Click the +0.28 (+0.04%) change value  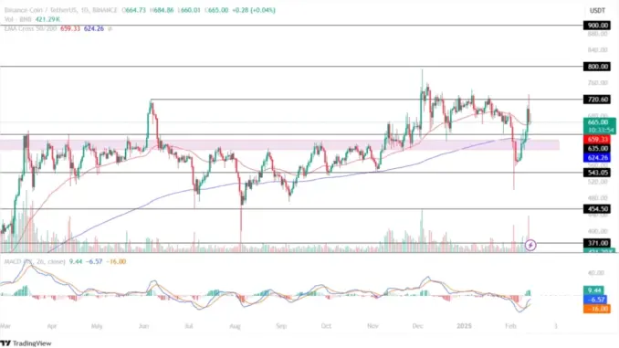(254, 10)
